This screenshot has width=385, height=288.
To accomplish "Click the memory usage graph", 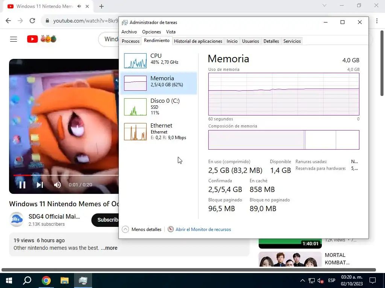I will click(x=284, y=94).
